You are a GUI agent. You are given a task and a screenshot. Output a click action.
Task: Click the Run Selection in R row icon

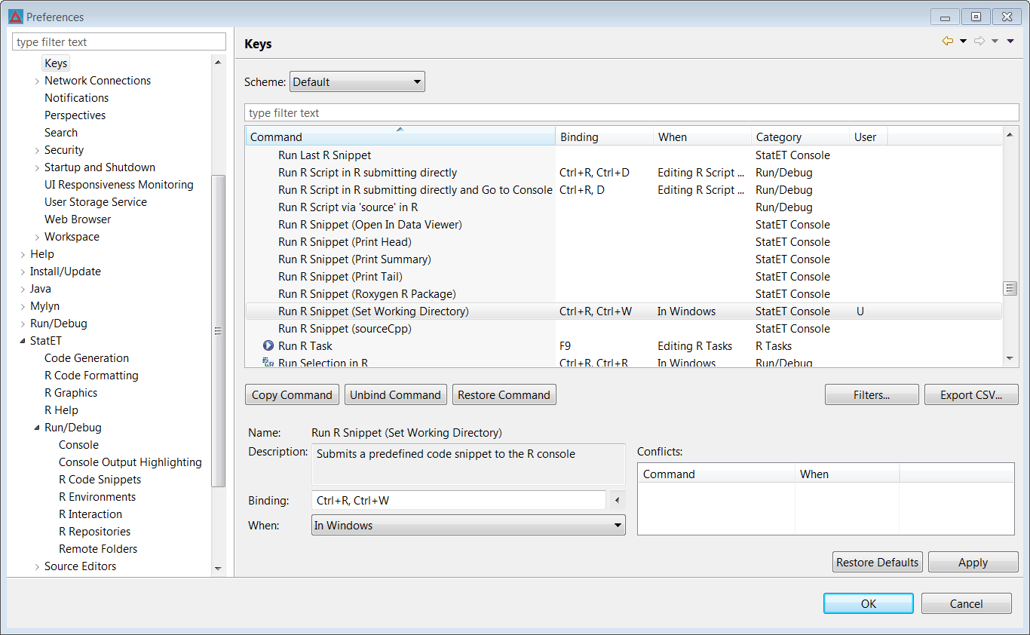[x=268, y=363]
